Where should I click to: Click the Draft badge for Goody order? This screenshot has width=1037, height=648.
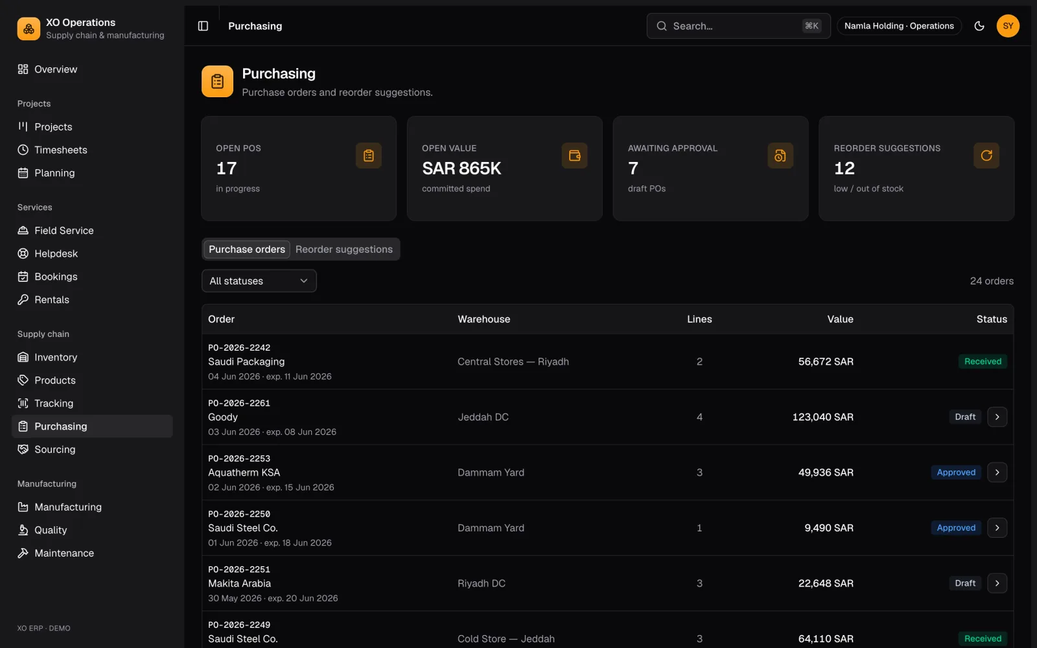coord(965,417)
